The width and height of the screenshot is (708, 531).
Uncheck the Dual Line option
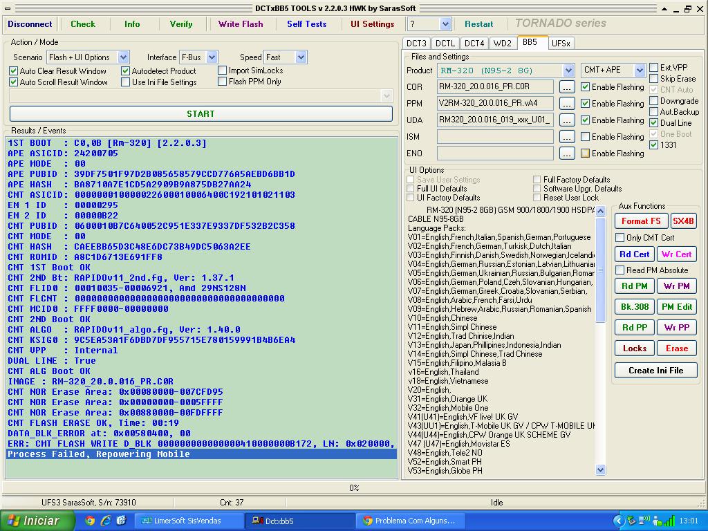click(654, 123)
